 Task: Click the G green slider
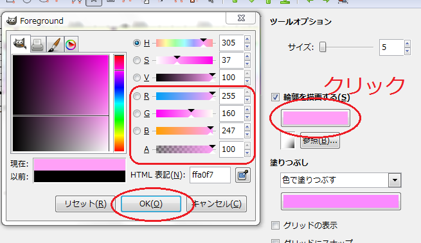click(184, 113)
